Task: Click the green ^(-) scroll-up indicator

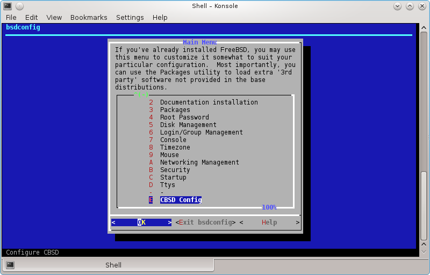Action: 141,94
